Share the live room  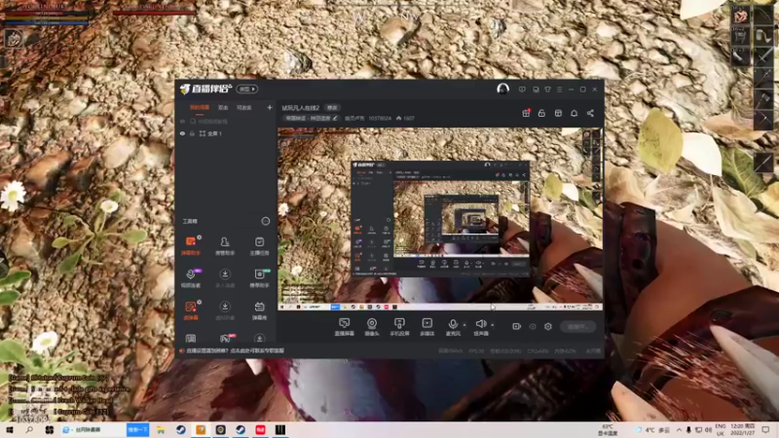[590, 113]
